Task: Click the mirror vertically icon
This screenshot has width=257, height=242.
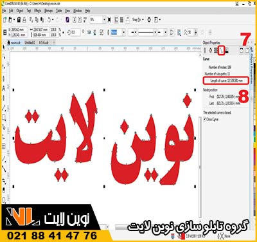Action: click(x=95, y=33)
